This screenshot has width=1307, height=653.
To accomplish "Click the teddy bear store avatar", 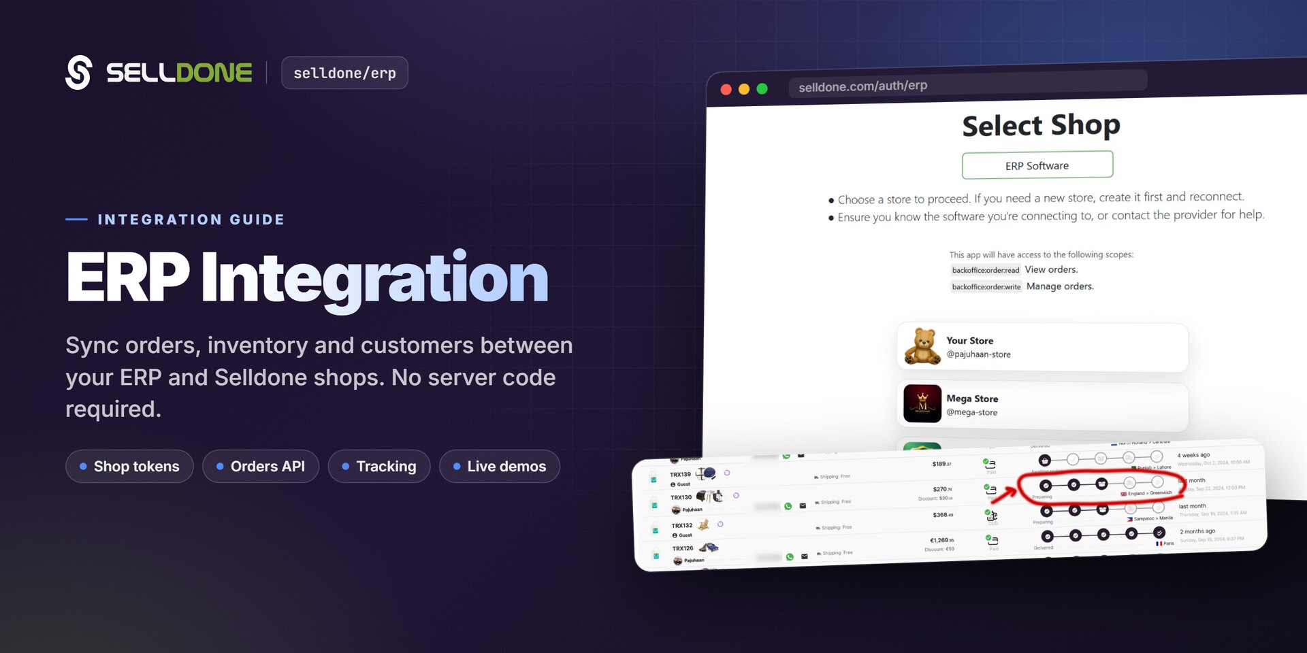I will coord(922,347).
